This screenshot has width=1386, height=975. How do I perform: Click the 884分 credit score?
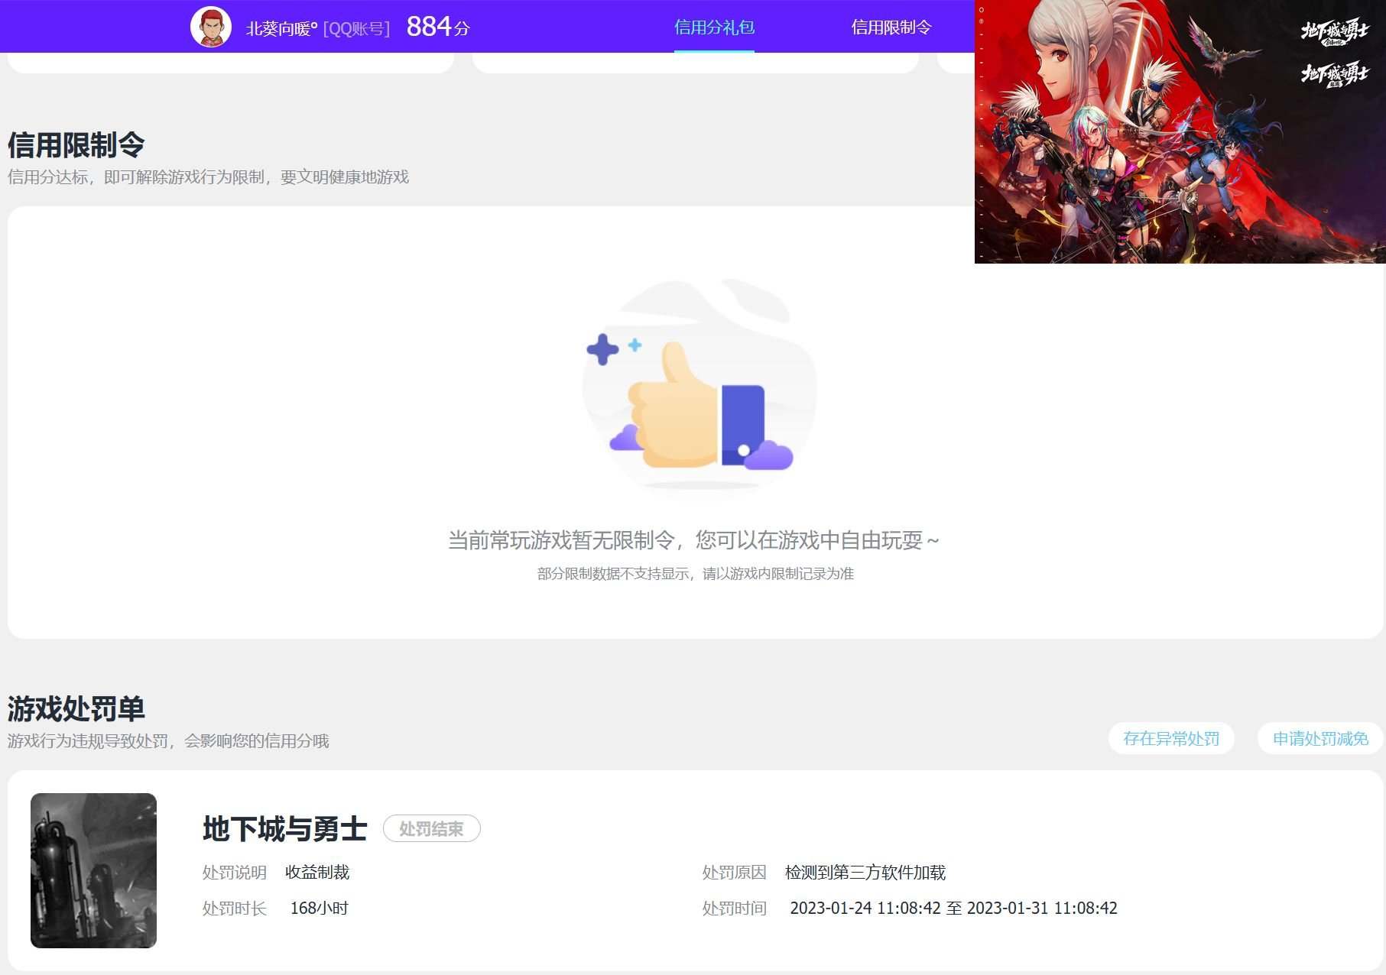(438, 27)
